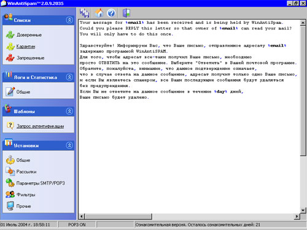This screenshot has height=230, width=307.
Task: Click the Списки header title
Action: point(22,20)
